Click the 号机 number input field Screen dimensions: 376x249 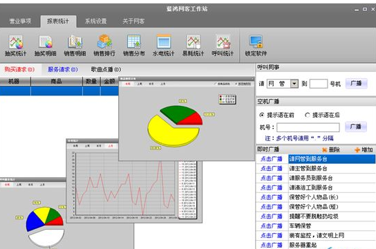click(x=319, y=84)
